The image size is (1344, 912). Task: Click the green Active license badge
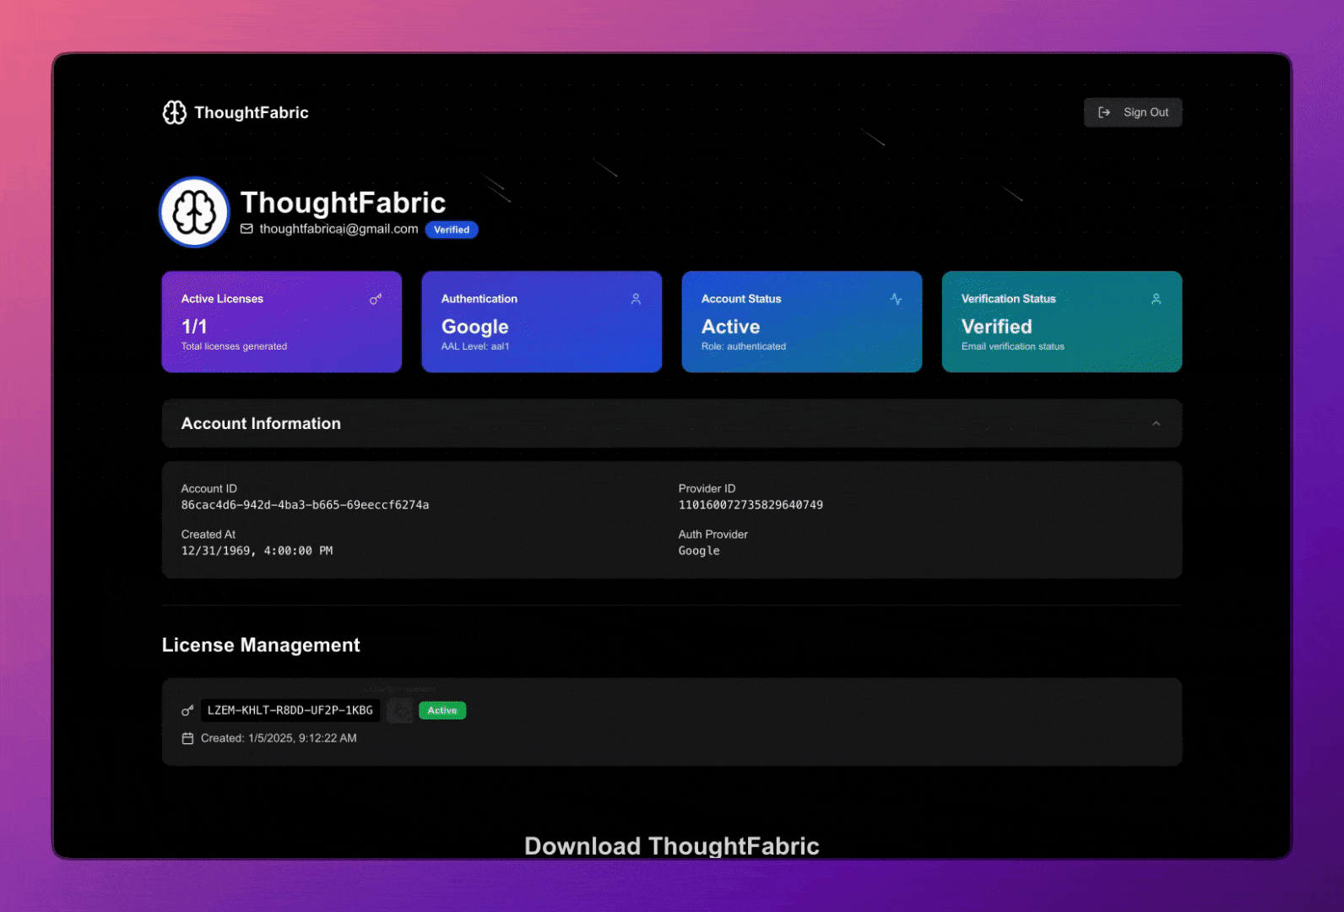pos(442,711)
